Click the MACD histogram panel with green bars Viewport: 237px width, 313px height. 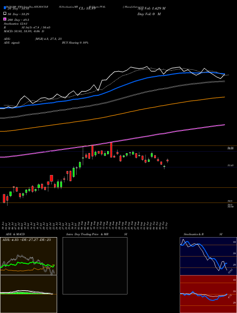click(28, 294)
